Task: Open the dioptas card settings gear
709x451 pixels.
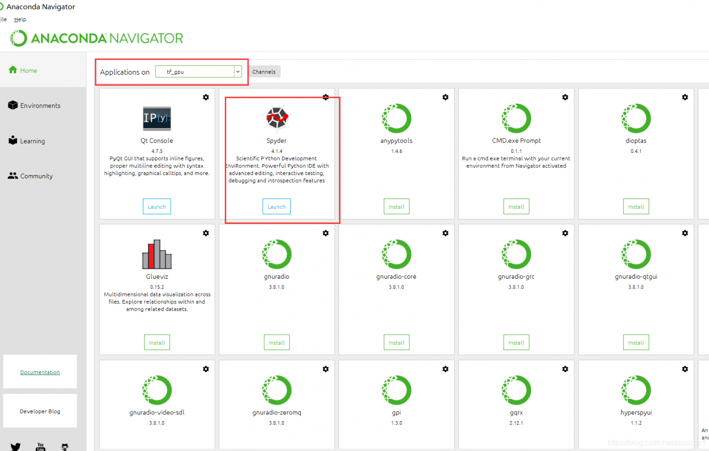Action: 685,97
